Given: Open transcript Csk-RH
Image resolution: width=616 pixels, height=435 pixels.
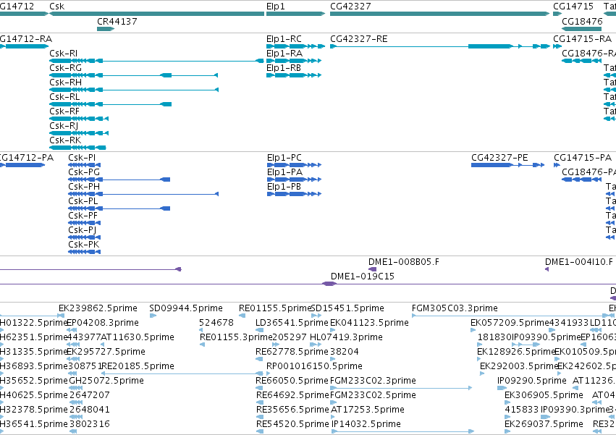Looking at the screenshot, I should tap(134, 90).
